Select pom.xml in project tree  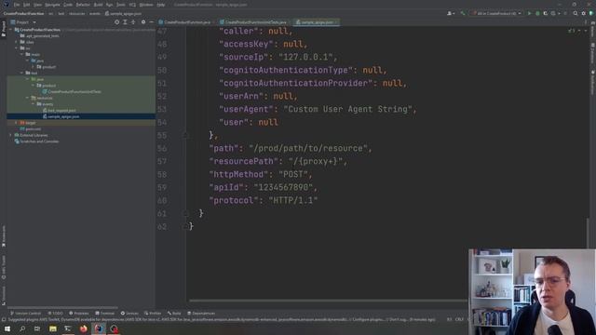(31, 129)
